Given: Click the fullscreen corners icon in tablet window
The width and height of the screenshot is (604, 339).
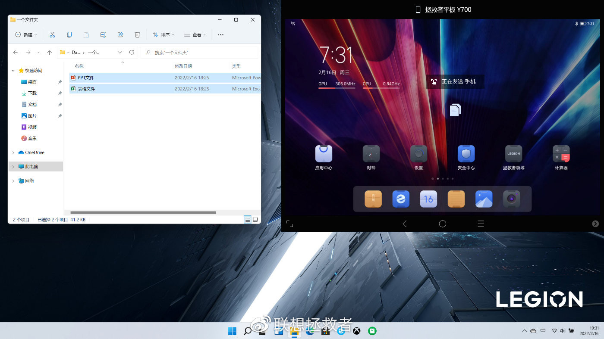Looking at the screenshot, I should [x=289, y=224].
